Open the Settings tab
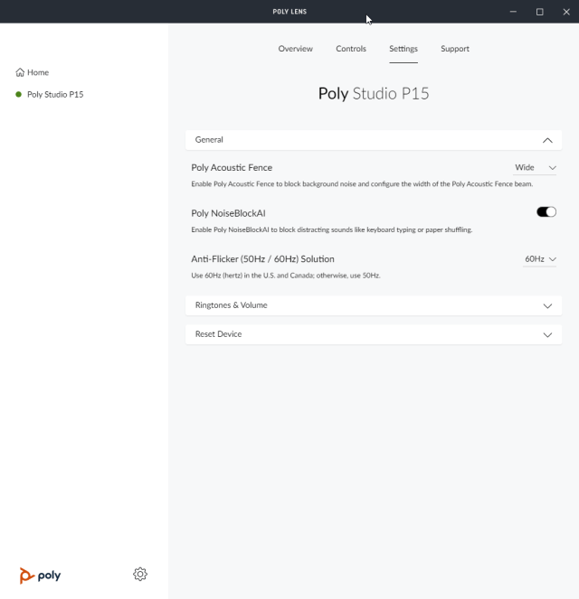 tap(403, 49)
